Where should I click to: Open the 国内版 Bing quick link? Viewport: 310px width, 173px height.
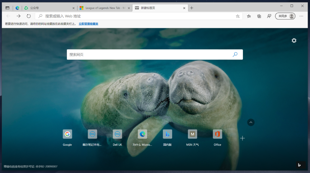click(167, 138)
